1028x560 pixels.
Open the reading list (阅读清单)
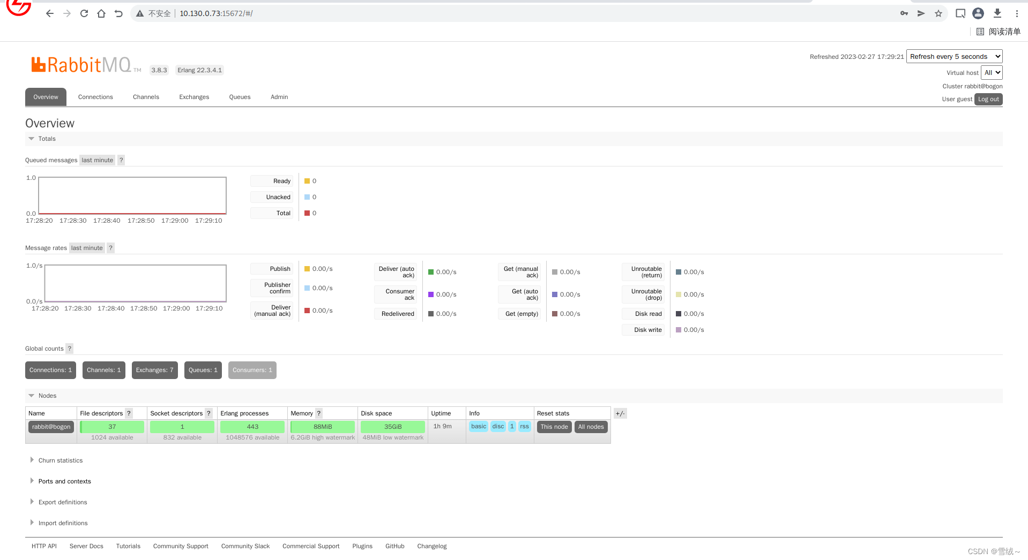click(999, 32)
